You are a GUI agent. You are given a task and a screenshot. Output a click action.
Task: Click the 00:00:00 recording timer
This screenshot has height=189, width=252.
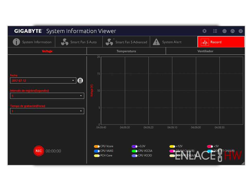(53, 151)
